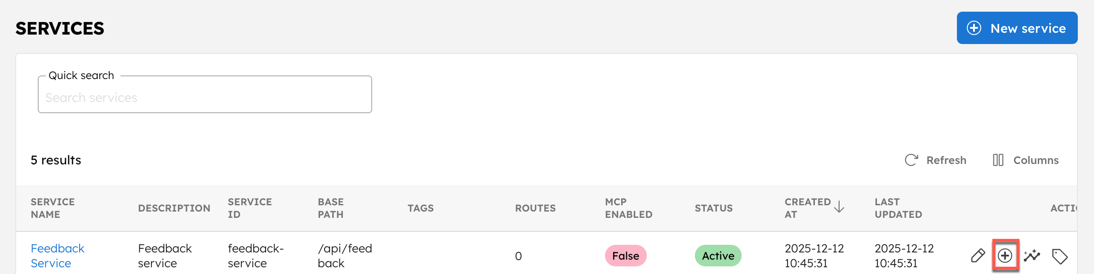Click the tag icon for Feedback Service
1094x274 pixels.
1060,256
